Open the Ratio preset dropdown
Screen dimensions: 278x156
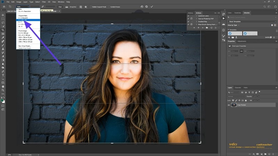[x=23, y=7]
